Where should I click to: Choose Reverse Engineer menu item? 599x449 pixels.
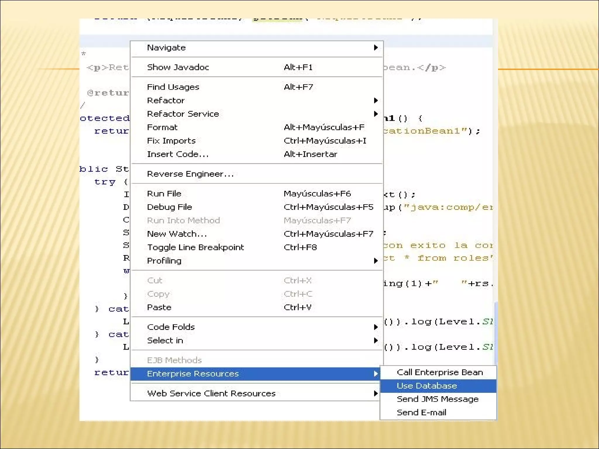tap(190, 174)
